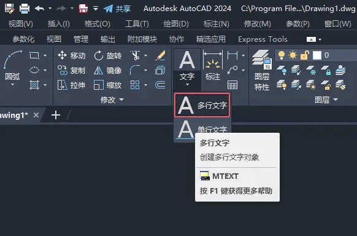This screenshot has width=357, height=236.
Task: Switch to the 附加模块 ribbon tab
Action: 142,39
